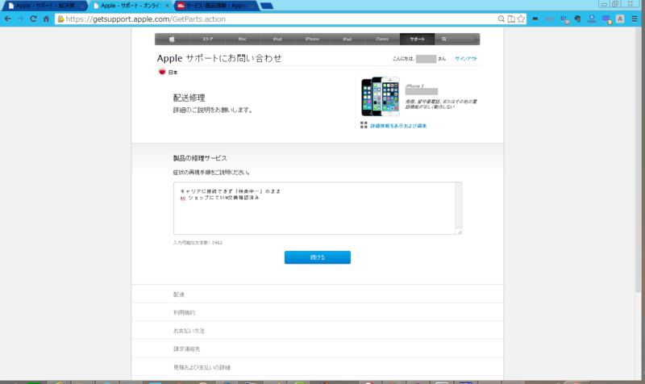Open the Hatena B! bookmark extension
This screenshot has width=645, height=384.
564,19
